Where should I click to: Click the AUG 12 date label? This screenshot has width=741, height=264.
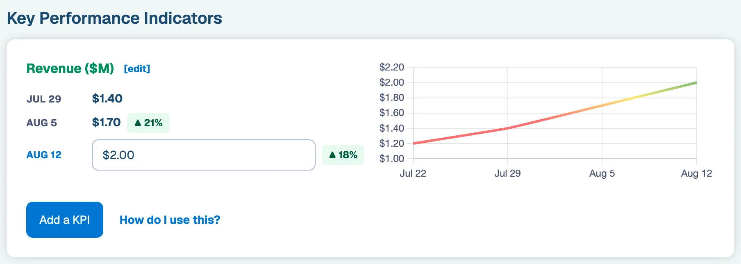click(44, 155)
